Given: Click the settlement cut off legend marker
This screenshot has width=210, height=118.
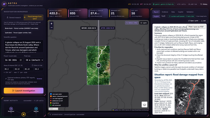Looking at the screenshot, I should click(51, 101).
